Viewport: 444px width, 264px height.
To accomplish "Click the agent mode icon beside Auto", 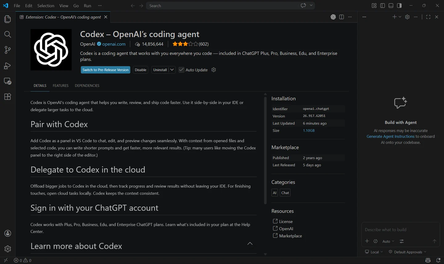I will pyautogui.click(x=376, y=241).
